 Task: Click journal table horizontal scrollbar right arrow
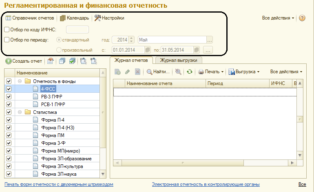click(x=292, y=163)
